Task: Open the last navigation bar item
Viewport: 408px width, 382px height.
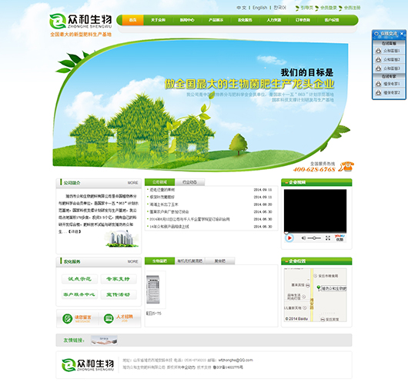Action: pos(332,20)
